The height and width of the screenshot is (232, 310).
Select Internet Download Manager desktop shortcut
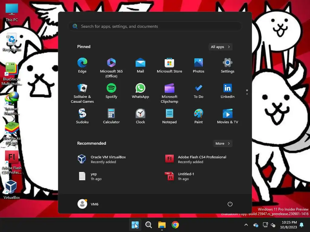pos(12,103)
